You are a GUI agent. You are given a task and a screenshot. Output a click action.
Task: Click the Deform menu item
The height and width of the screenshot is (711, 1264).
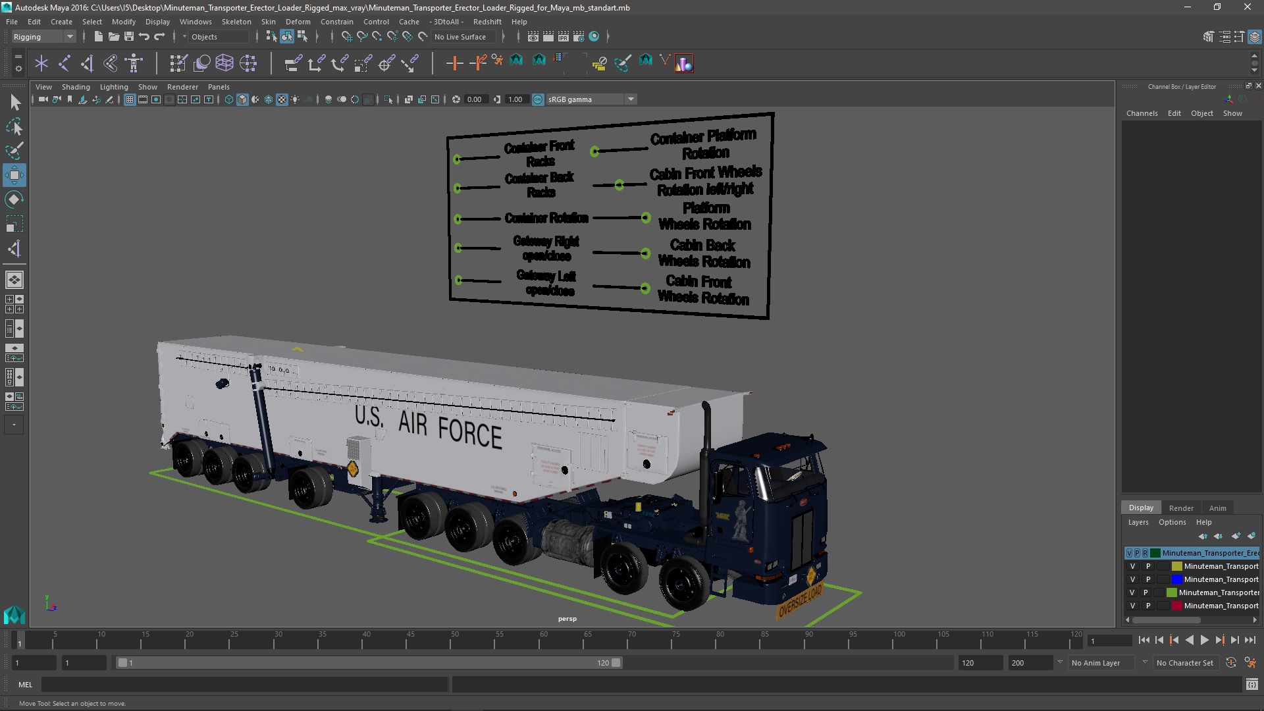point(298,21)
